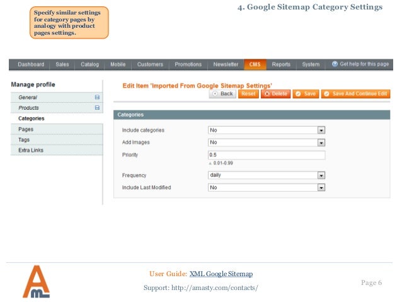Click the Add Images field label

[136, 142]
